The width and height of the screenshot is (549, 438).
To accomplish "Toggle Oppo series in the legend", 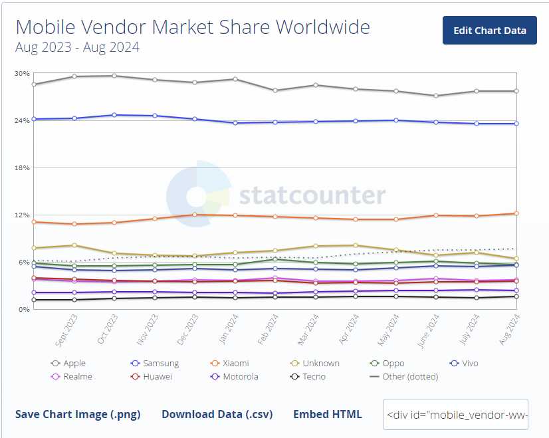I will [387, 364].
